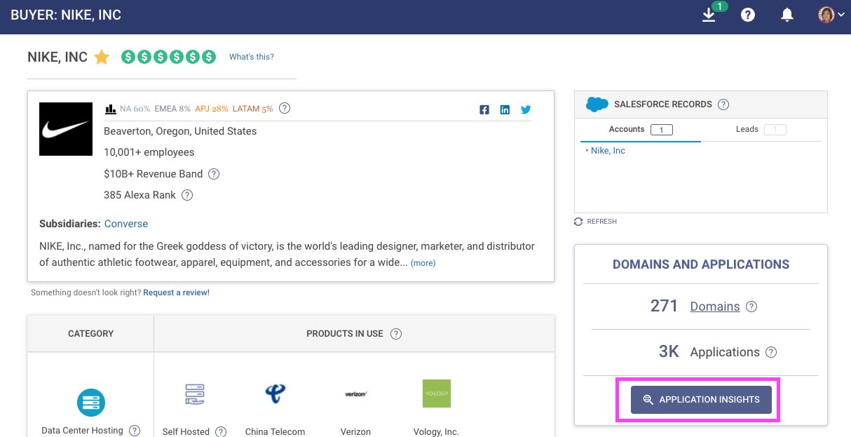Click the Salesforce cloud logo
This screenshot has height=437, width=851.
pyautogui.click(x=597, y=105)
